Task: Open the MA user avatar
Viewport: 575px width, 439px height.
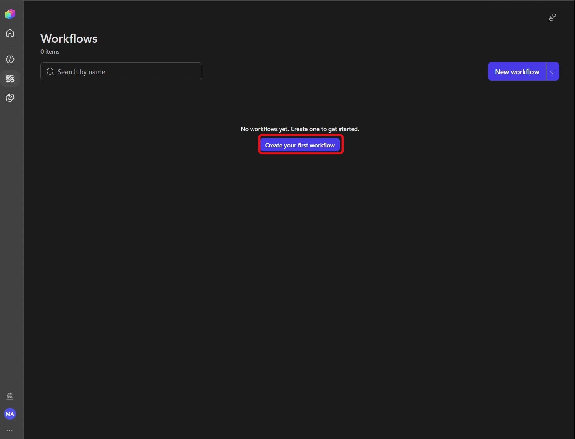Action: coord(10,414)
